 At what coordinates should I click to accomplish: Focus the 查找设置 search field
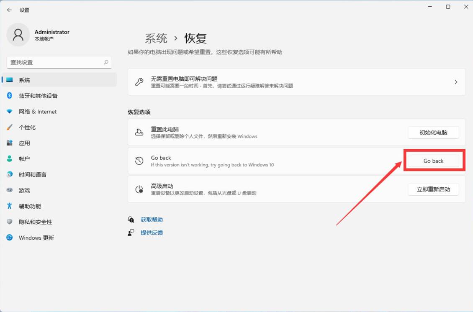tap(59, 62)
